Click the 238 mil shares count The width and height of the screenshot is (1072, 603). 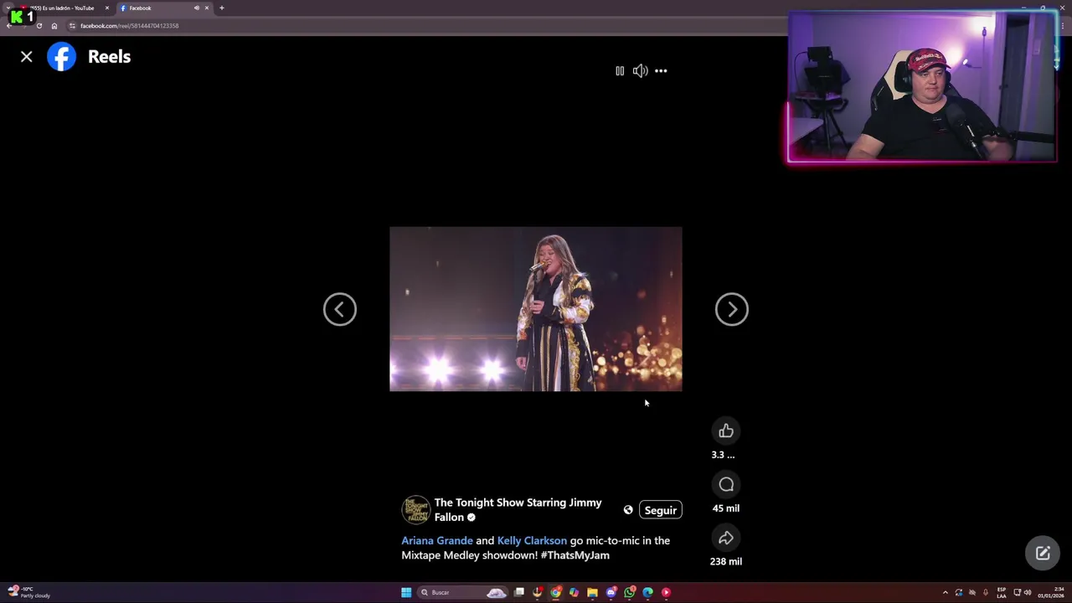point(726,562)
